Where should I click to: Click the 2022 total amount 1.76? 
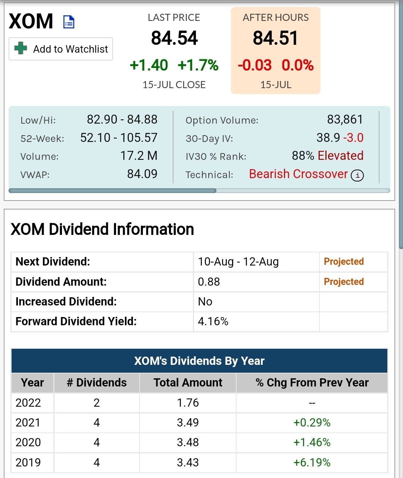[x=188, y=403]
